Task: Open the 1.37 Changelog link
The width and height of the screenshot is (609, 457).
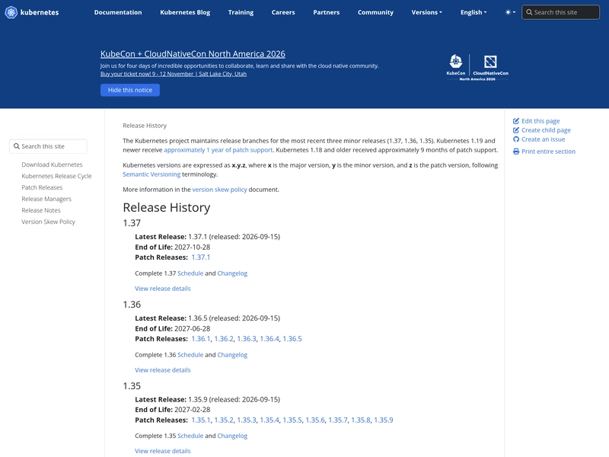Action: pos(232,273)
